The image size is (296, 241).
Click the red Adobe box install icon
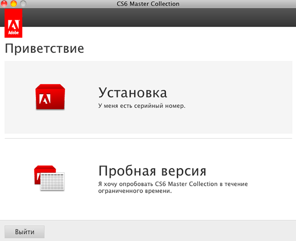(x=50, y=97)
